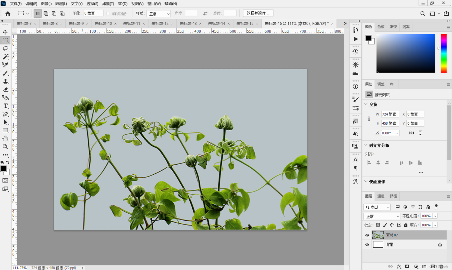This screenshot has height=270, width=452.
Task: Open the search magnifier icon
Action: [423, 14]
